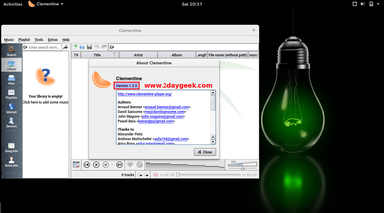Open the Tools menu
The image size is (384, 213).
pyautogui.click(x=39, y=40)
